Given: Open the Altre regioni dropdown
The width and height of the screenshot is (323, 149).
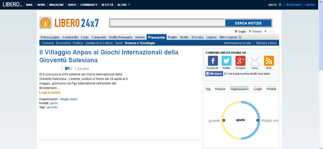Looking at the screenshot, I should (230, 37).
